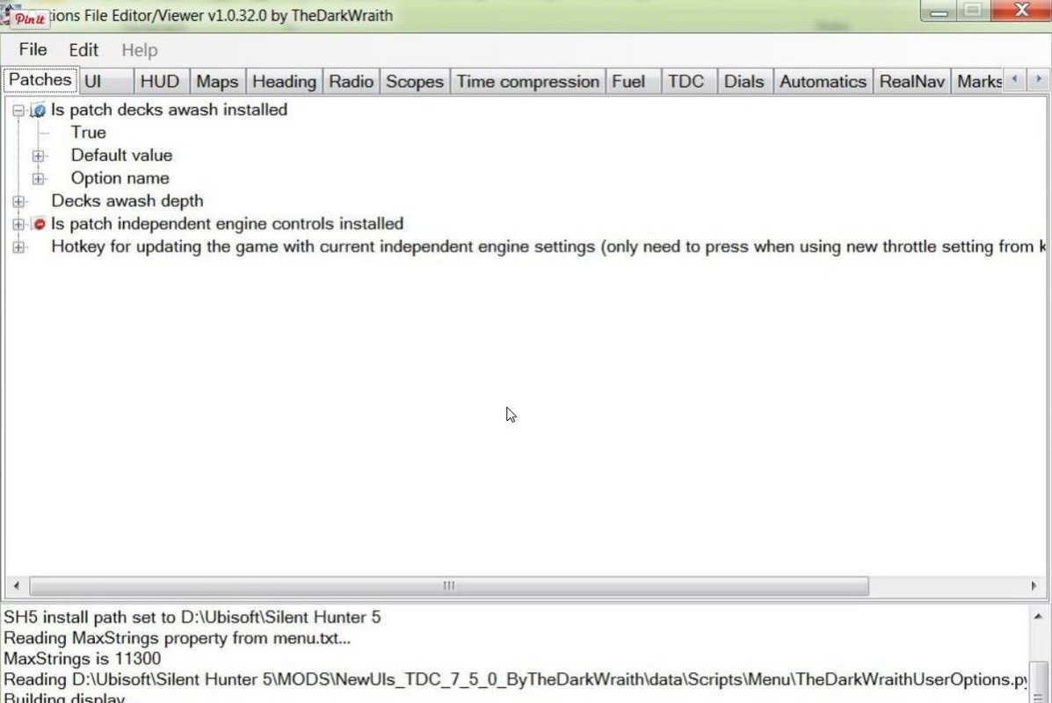Click the horizontal scrollbar right arrow
Viewport: 1052px width, 703px height.
tap(1034, 585)
